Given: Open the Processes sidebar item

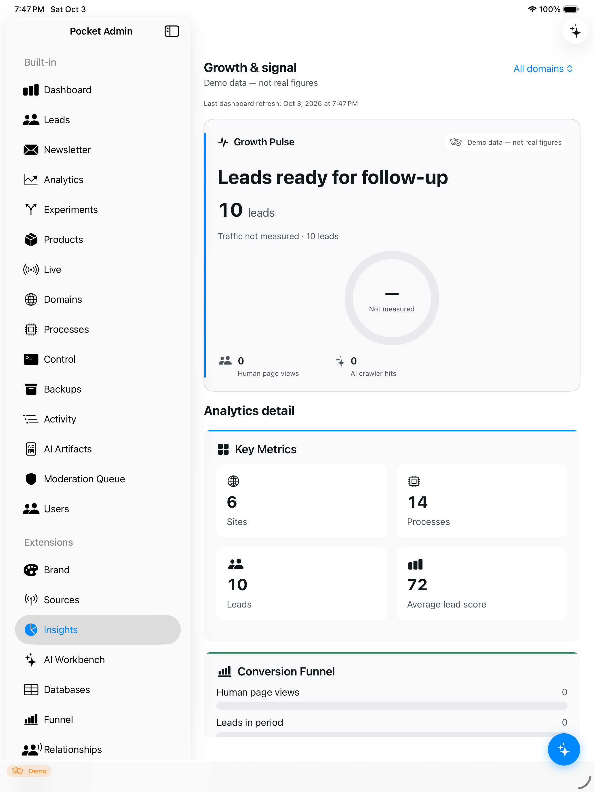Looking at the screenshot, I should [x=97, y=330].
